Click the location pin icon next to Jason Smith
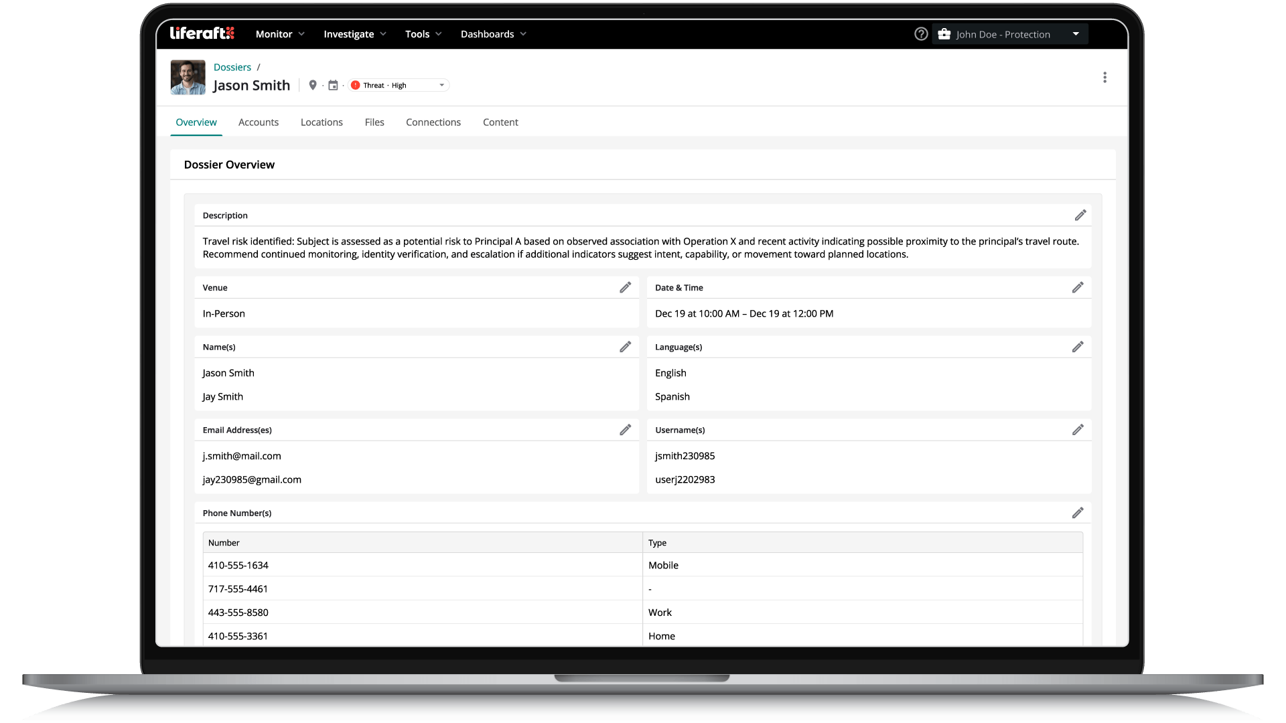Image resolution: width=1286 pixels, height=723 pixels. tap(313, 85)
